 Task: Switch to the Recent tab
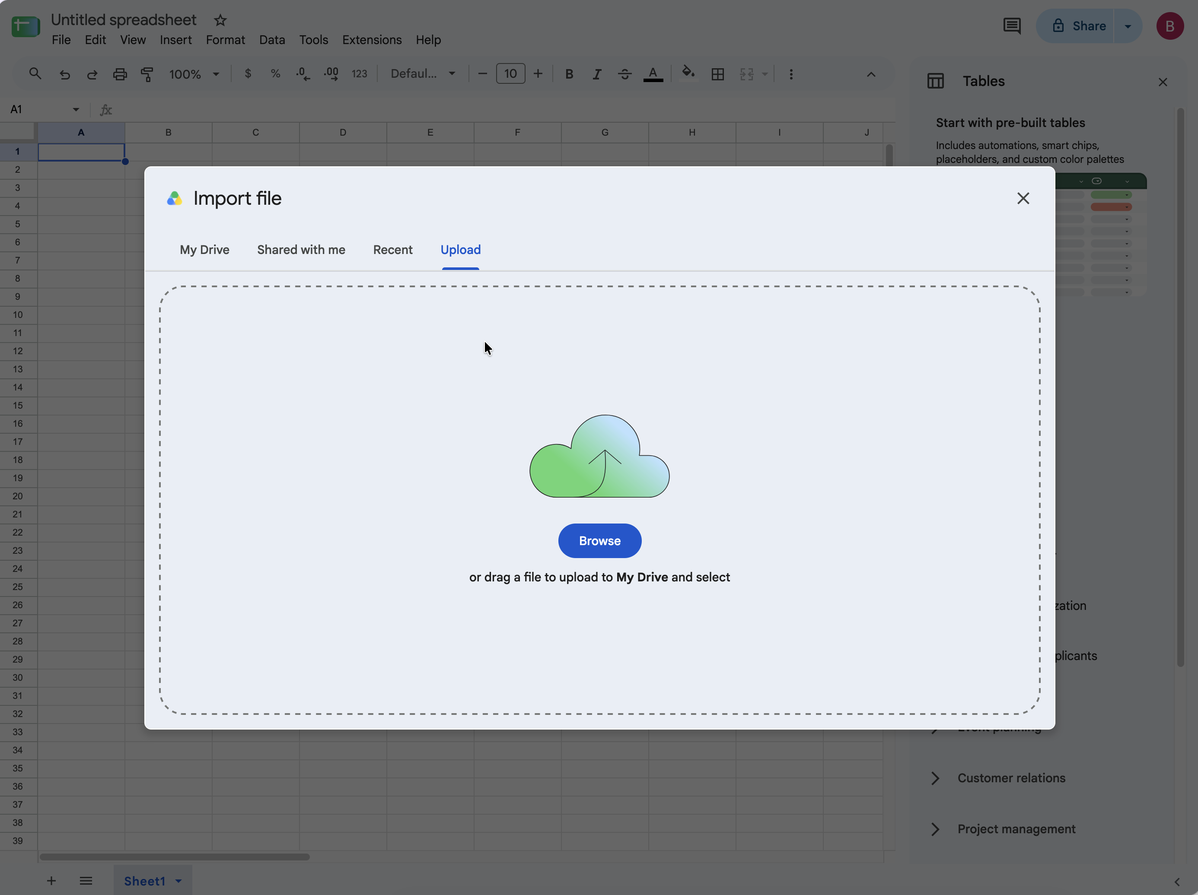(393, 250)
